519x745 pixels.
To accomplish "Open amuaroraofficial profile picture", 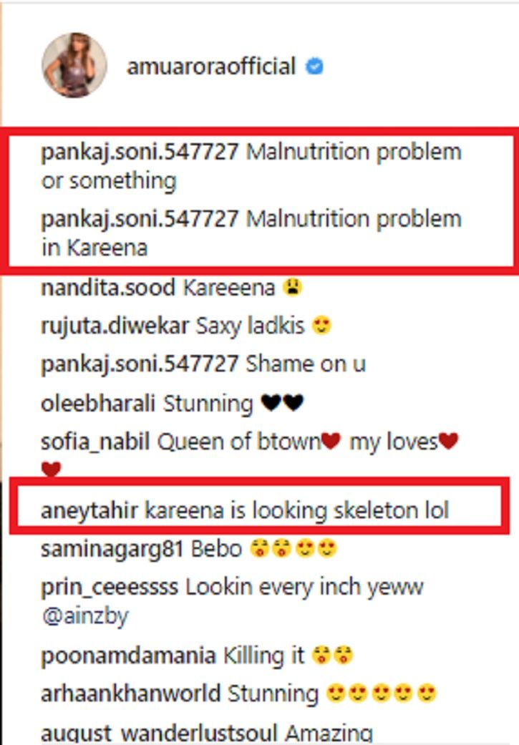I will (x=74, y=65).
